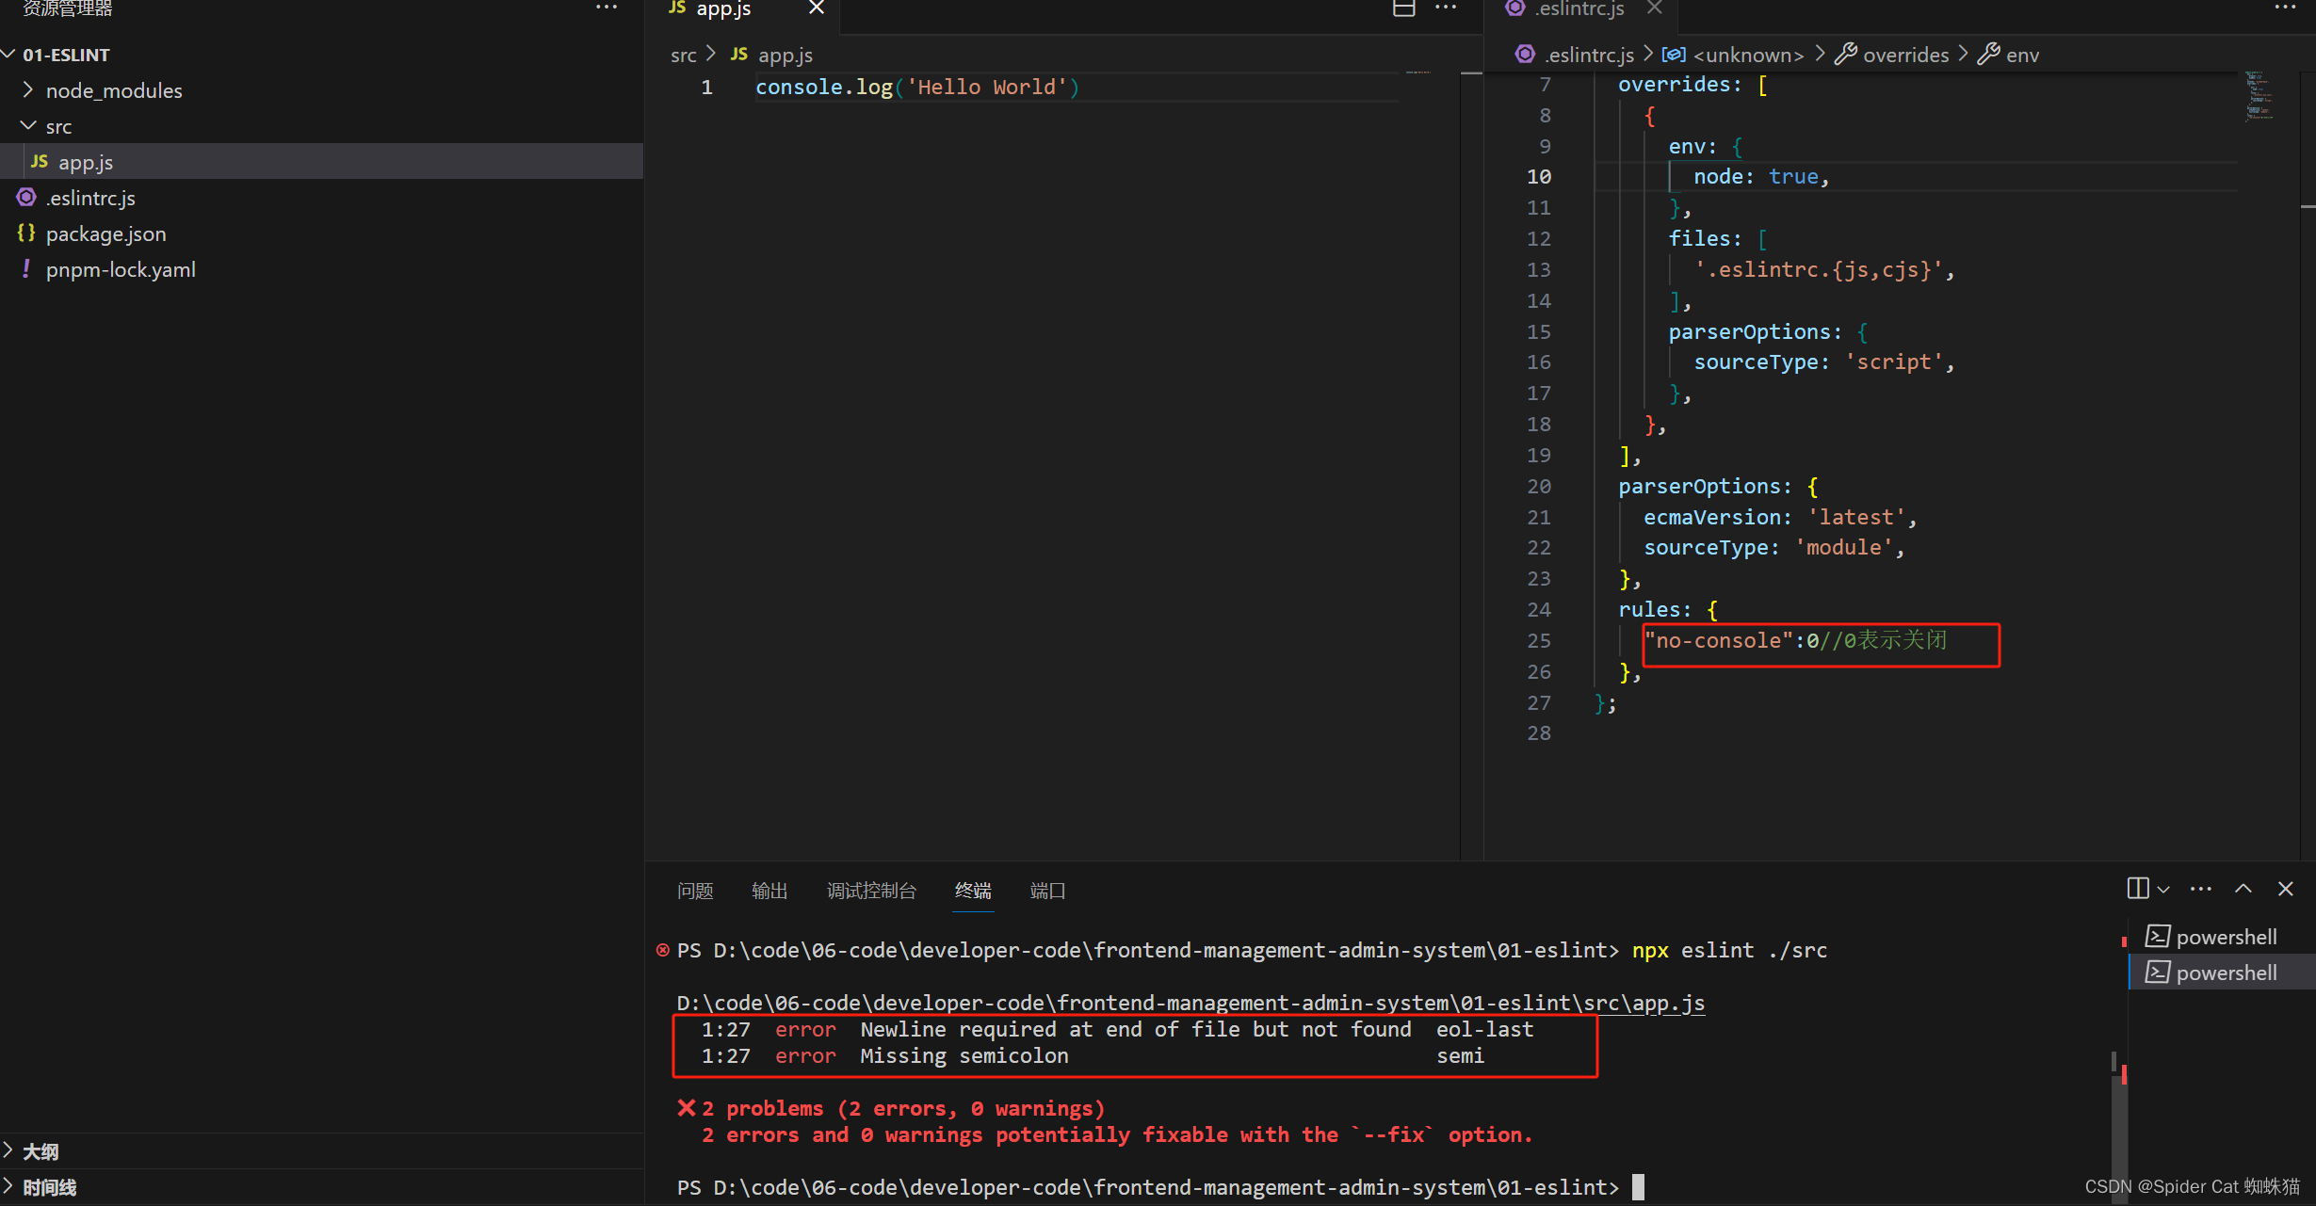This screenshot has width=2316, height=1206.
Task: Close the terminal panel
Action: tap(2286, 889)
